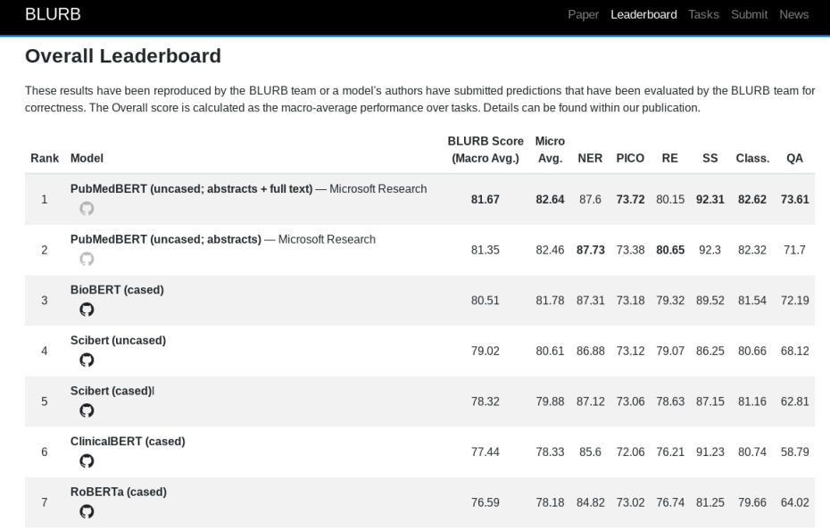Screen dimensions: 830x530
Task: Open GitHub repo icon for Scibert (cased)
Action: coord(87,410)
